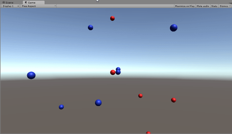This screenshot has height=134, width=232.
Task: Switch to the Scene tab
Action: click(x=8, y=2)
